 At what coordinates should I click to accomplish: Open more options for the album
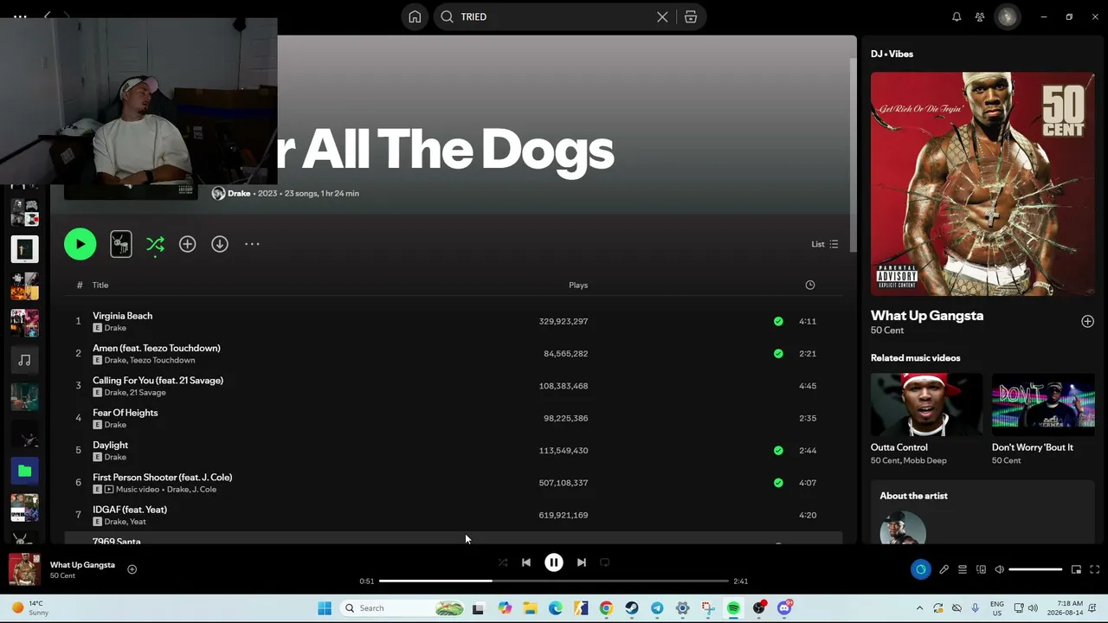point(252,244)
